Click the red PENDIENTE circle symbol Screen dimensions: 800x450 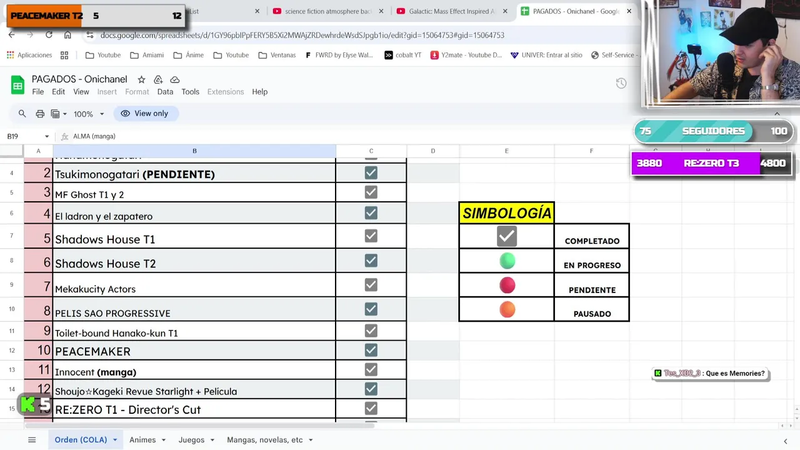pos(507,286)
